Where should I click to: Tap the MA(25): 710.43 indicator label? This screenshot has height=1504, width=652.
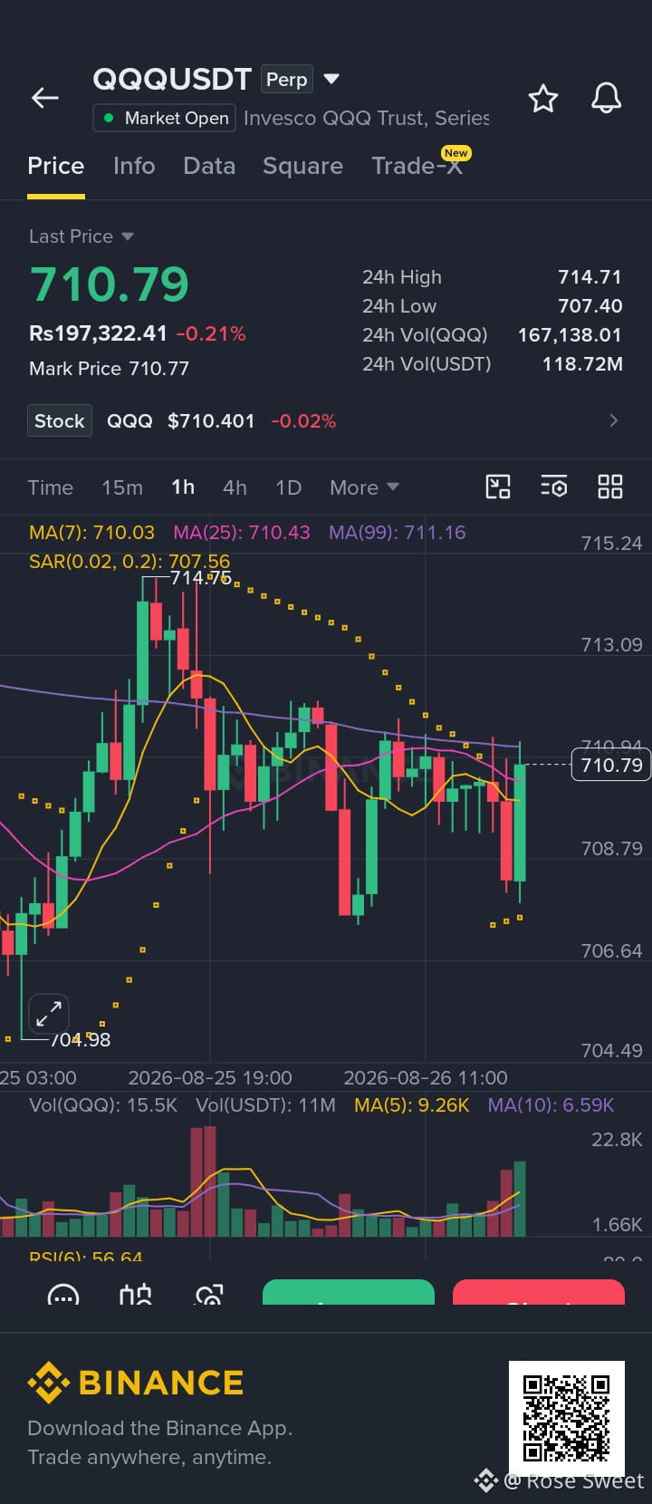[x=242, y=533]
